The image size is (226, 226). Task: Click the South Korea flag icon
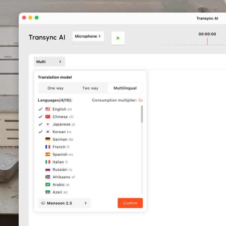[x=48, y=132]
